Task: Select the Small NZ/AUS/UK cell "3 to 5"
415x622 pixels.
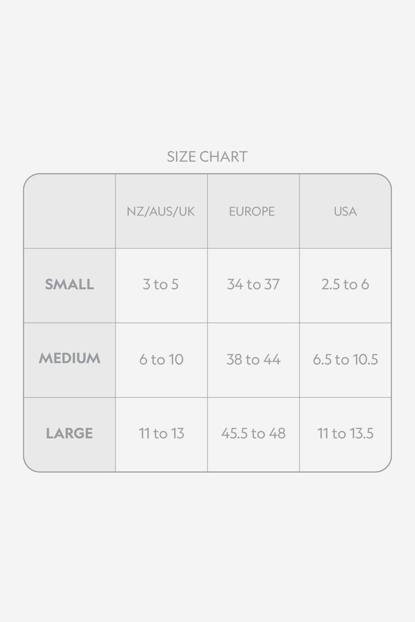Action: 161,285
